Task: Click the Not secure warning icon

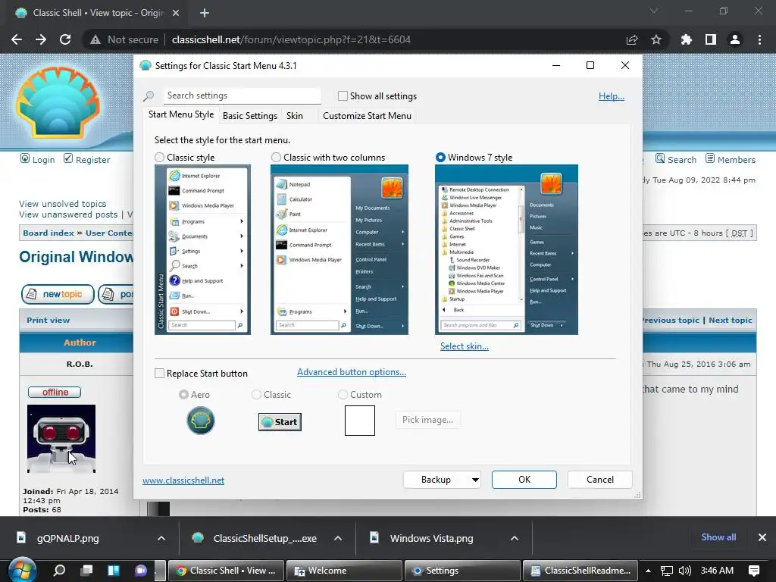Action: (x=95, y=39)
